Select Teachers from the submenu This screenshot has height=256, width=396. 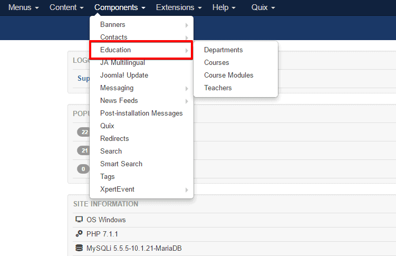point(218,88)
